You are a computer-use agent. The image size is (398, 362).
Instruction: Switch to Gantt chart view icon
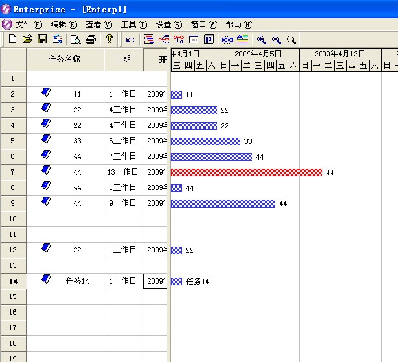click(148, 40)
